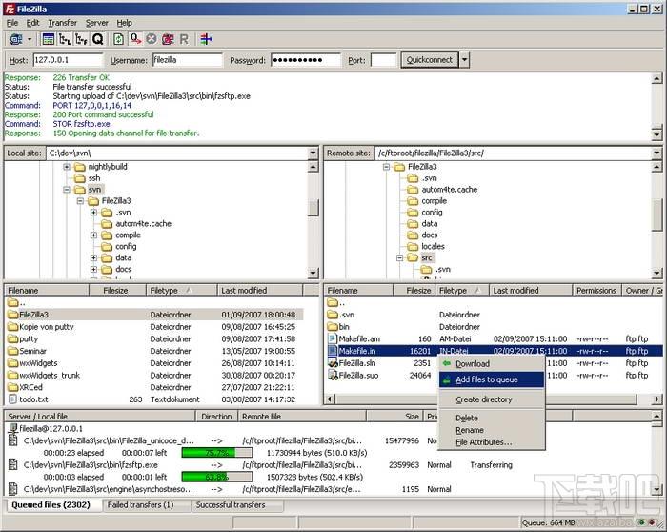The height and width of the screenshot is (532, 667).
Task: Click server icon beside filezilla@127.0.0.1 in queue
Action: (x=13, y=429)
